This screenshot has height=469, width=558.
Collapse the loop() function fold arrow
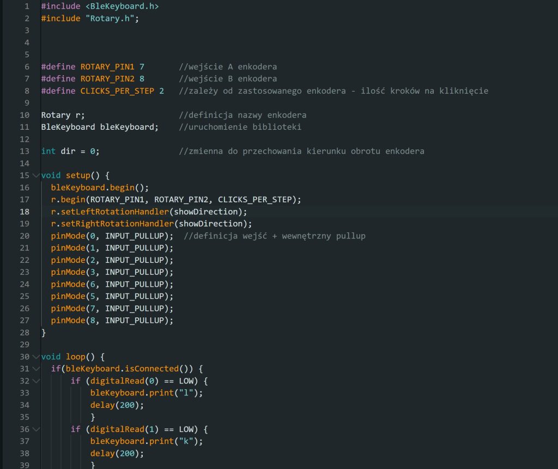pos(36,357)
